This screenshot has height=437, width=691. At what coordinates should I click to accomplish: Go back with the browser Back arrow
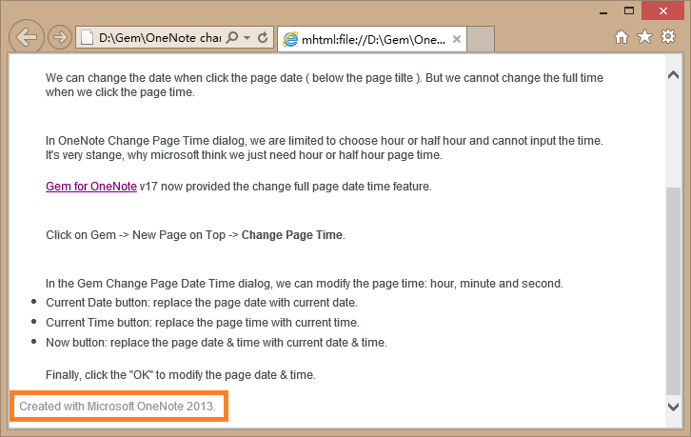tap(27, 37)
